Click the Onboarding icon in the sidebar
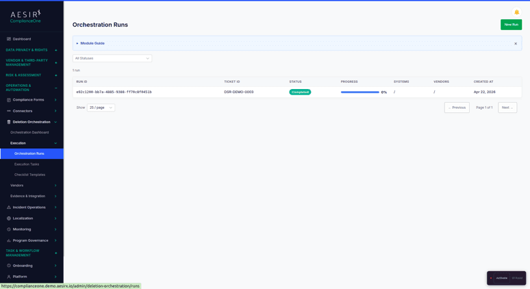Screen dimensions: 530x289 point(9,266)
